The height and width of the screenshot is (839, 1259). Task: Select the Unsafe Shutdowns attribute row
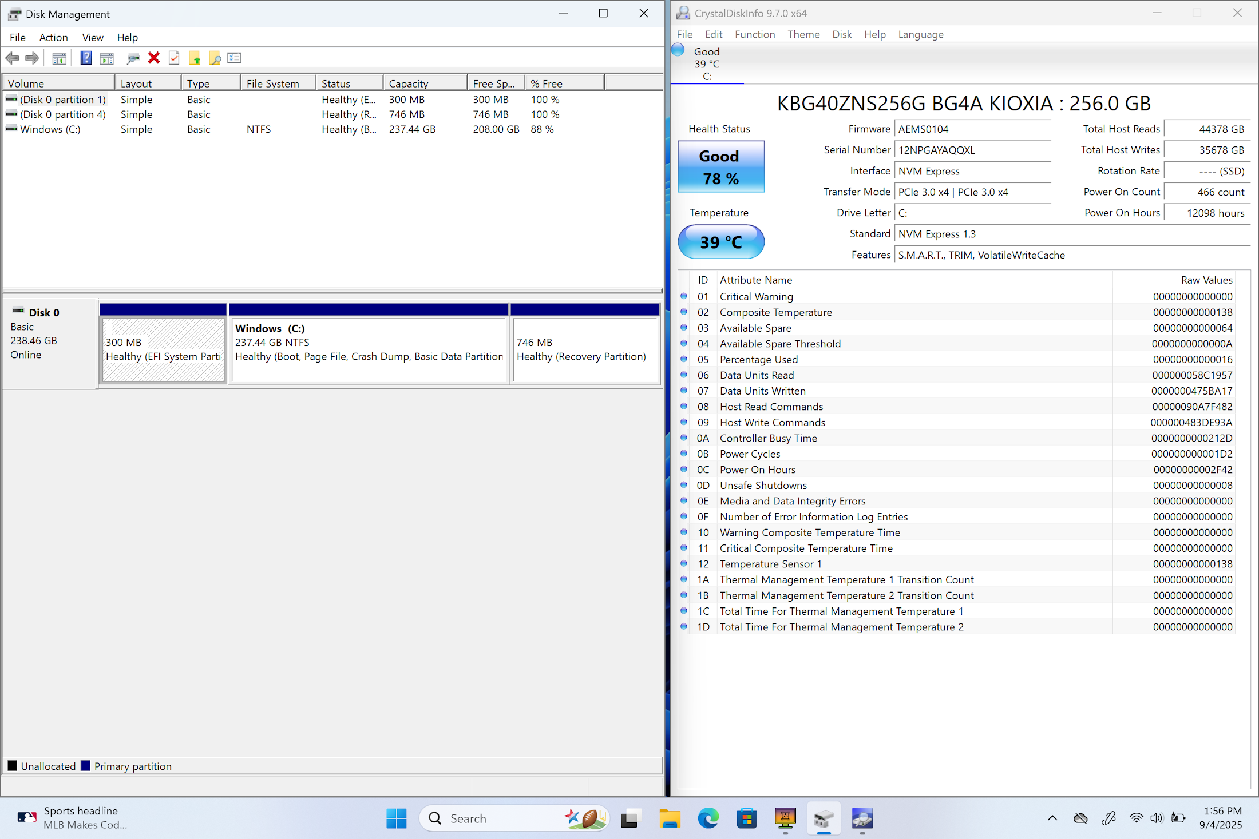point(957,485)
